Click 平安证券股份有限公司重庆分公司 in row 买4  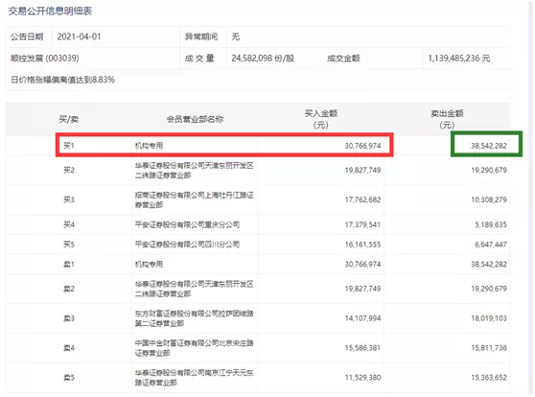pyautogui.click(x=187, y=224)
